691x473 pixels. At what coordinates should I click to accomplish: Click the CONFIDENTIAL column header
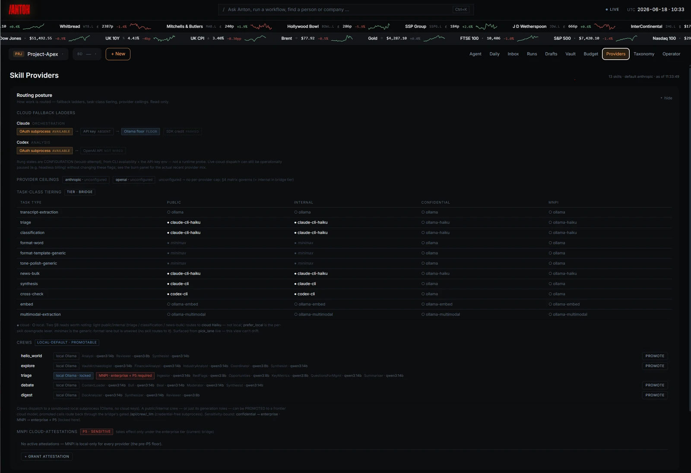click(x=435, y=202)
